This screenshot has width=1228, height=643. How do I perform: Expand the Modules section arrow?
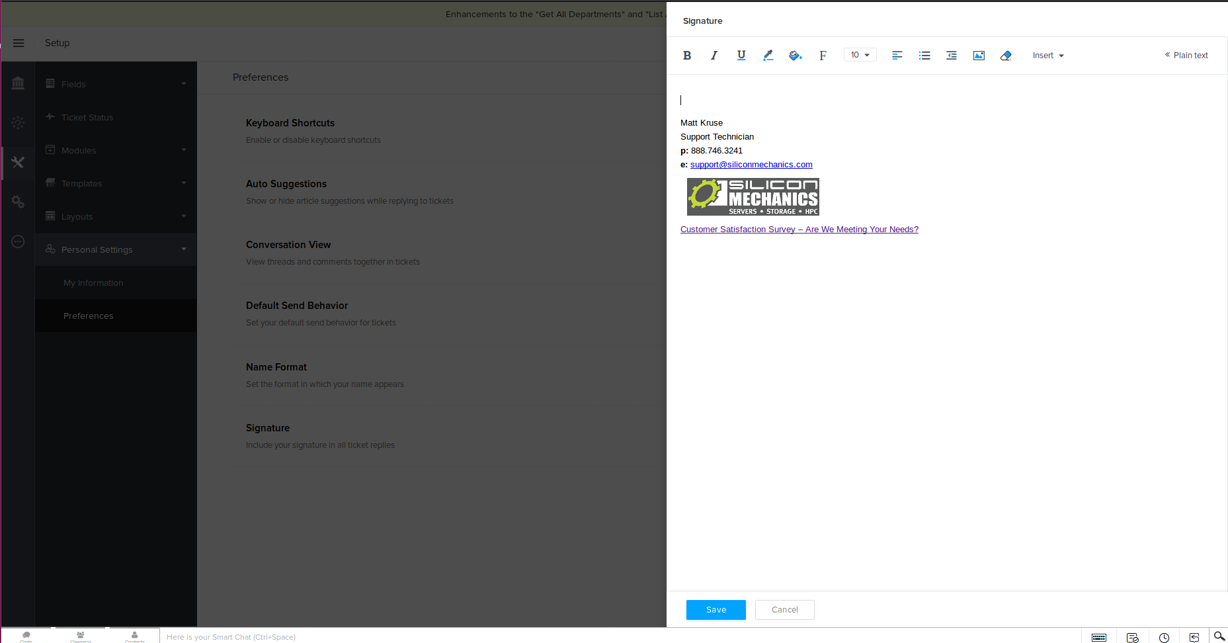pyautogui.click(x=184, y=150)
